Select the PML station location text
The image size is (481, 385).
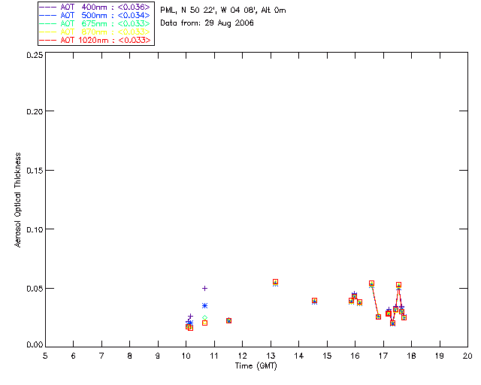[x=223, y=10]
